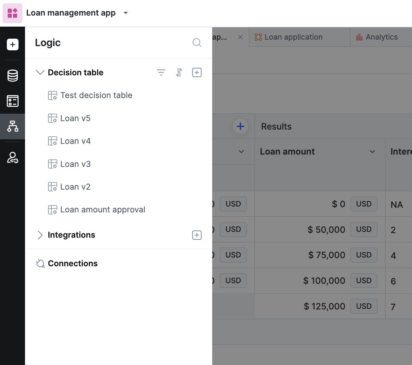Click the Logic panel title

pos(48,43)
